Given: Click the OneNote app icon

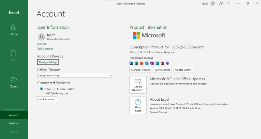Looking at the screenshot, I should [152, 63].
